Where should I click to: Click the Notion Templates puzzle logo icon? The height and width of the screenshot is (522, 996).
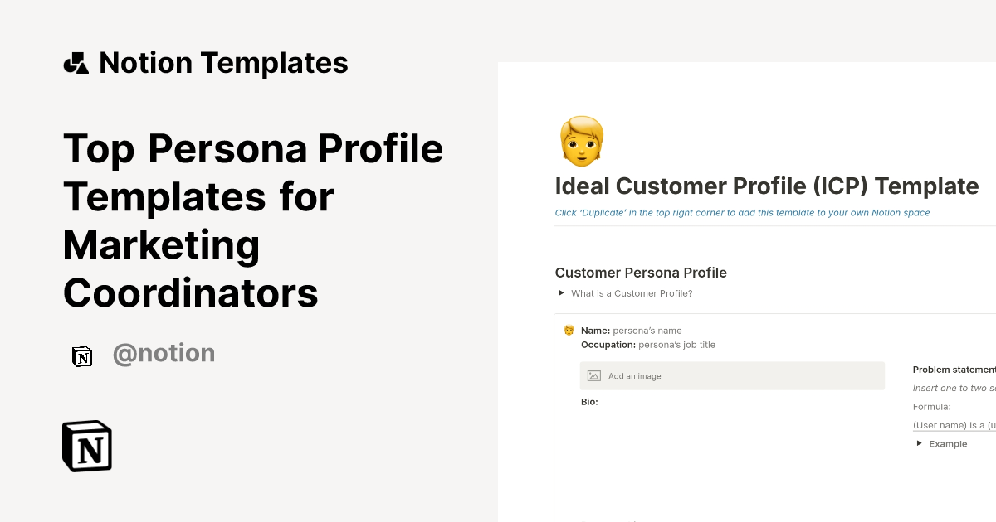(76, 62)
